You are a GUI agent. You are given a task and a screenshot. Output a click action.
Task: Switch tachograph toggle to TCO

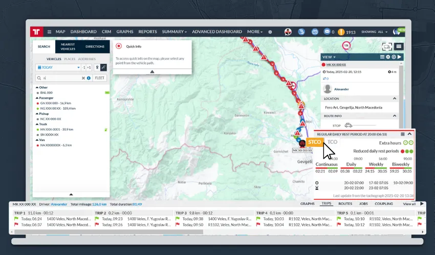[332, 142]
